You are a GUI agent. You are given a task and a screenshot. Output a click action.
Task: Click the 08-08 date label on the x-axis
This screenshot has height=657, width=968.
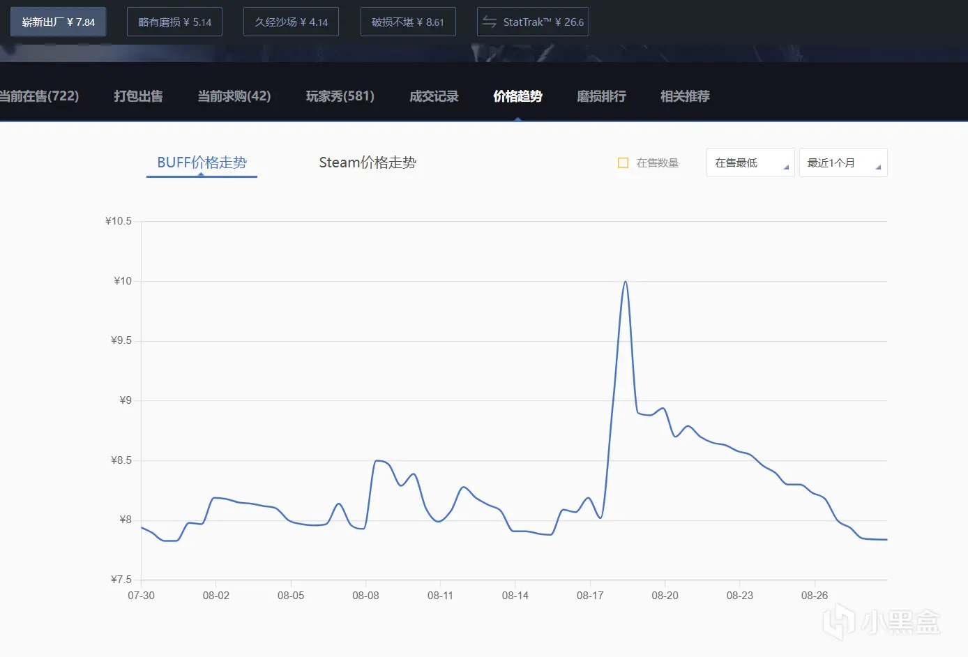[365, 596]
